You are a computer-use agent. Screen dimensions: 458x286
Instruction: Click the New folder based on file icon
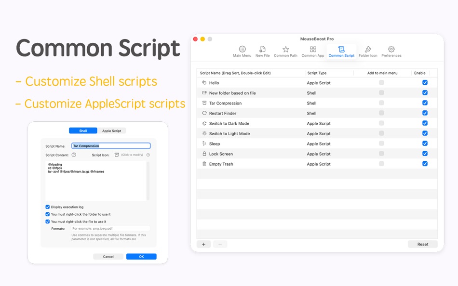(x=204, y=93)
